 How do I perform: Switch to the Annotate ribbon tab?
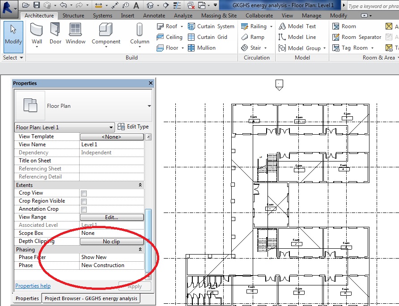[x=154, y=16]
